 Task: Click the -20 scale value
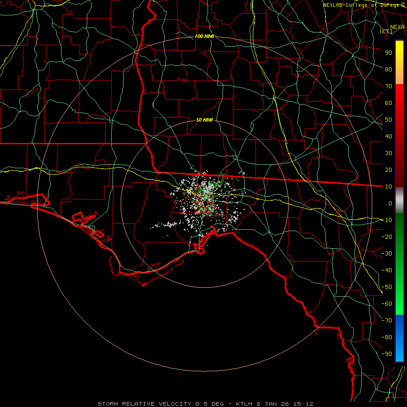pyautogui.click(x=387, y=237)
